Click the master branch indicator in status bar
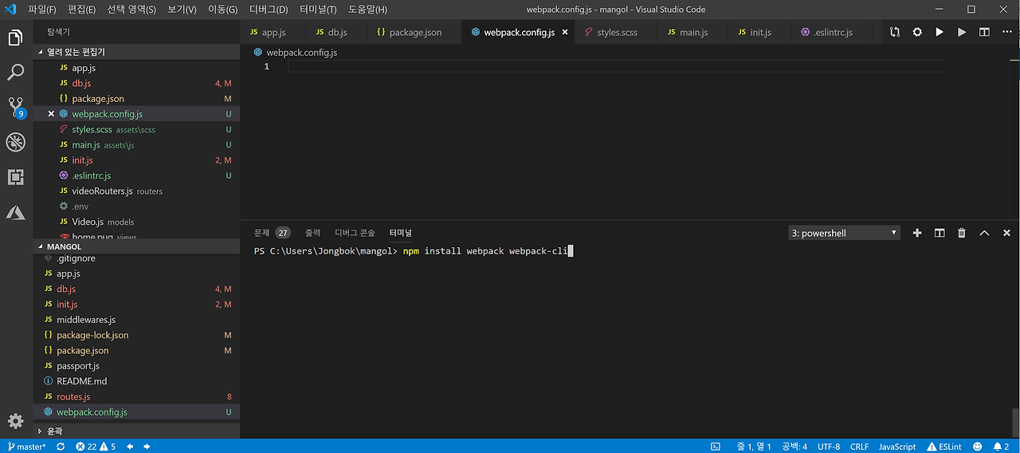Viewport: 1020px width, 453px height. tap(27, 447)
